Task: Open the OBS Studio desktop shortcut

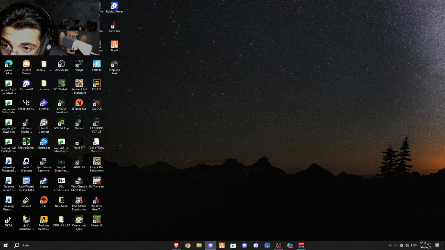Action: [x=62, y=66]
